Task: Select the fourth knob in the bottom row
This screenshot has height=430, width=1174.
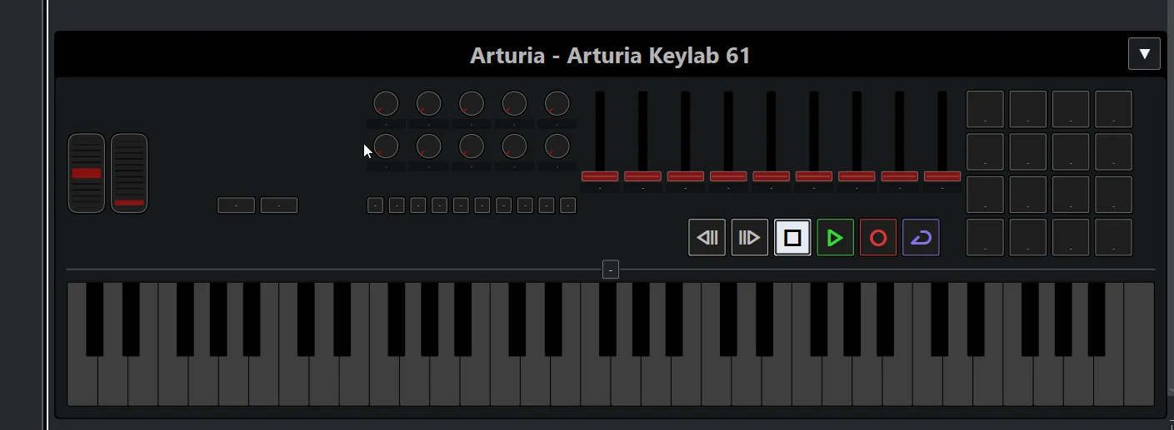Action: pos(514,146)
